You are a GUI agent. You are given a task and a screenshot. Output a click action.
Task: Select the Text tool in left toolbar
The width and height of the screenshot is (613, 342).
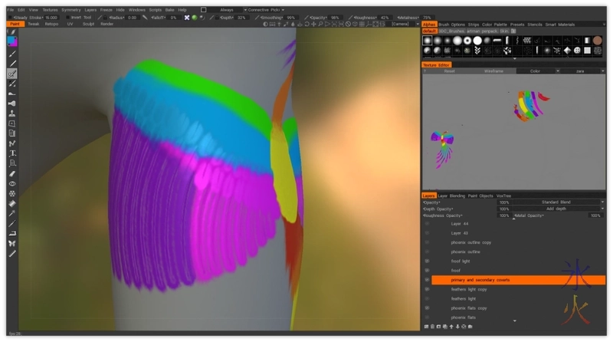click(12, 153)
